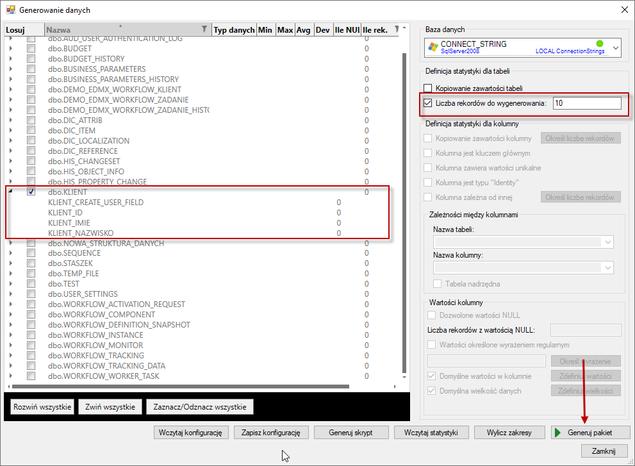Click Rozwiń wszystkie button
Viewport: 635px width, 466px height.
click(42, 407)
